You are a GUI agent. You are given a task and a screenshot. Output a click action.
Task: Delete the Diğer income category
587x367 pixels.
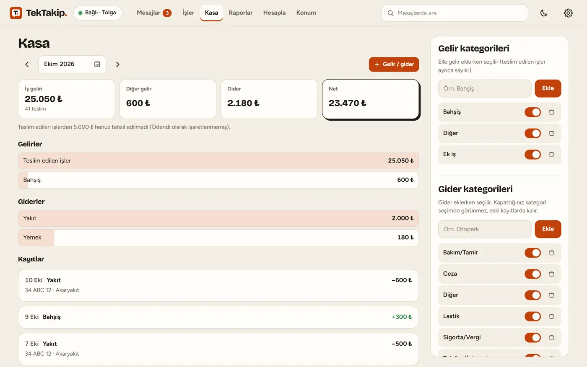[551, 133]
